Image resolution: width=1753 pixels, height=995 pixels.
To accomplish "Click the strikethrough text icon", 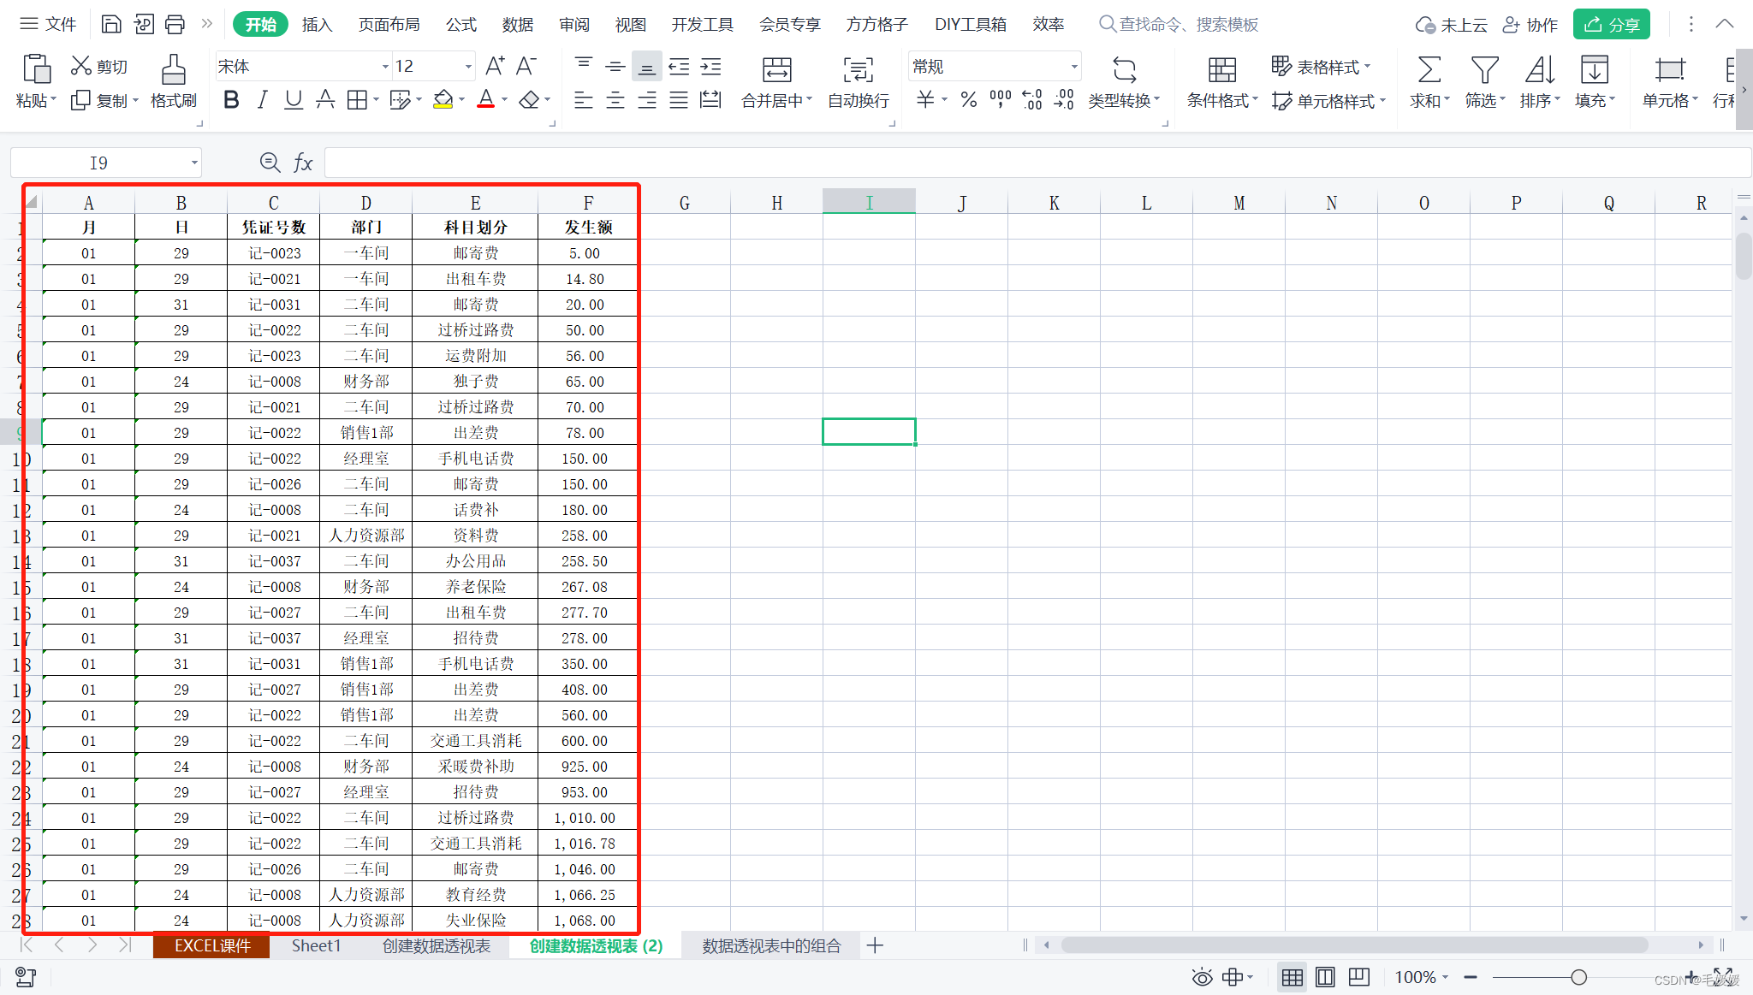I will coord(325,100).
